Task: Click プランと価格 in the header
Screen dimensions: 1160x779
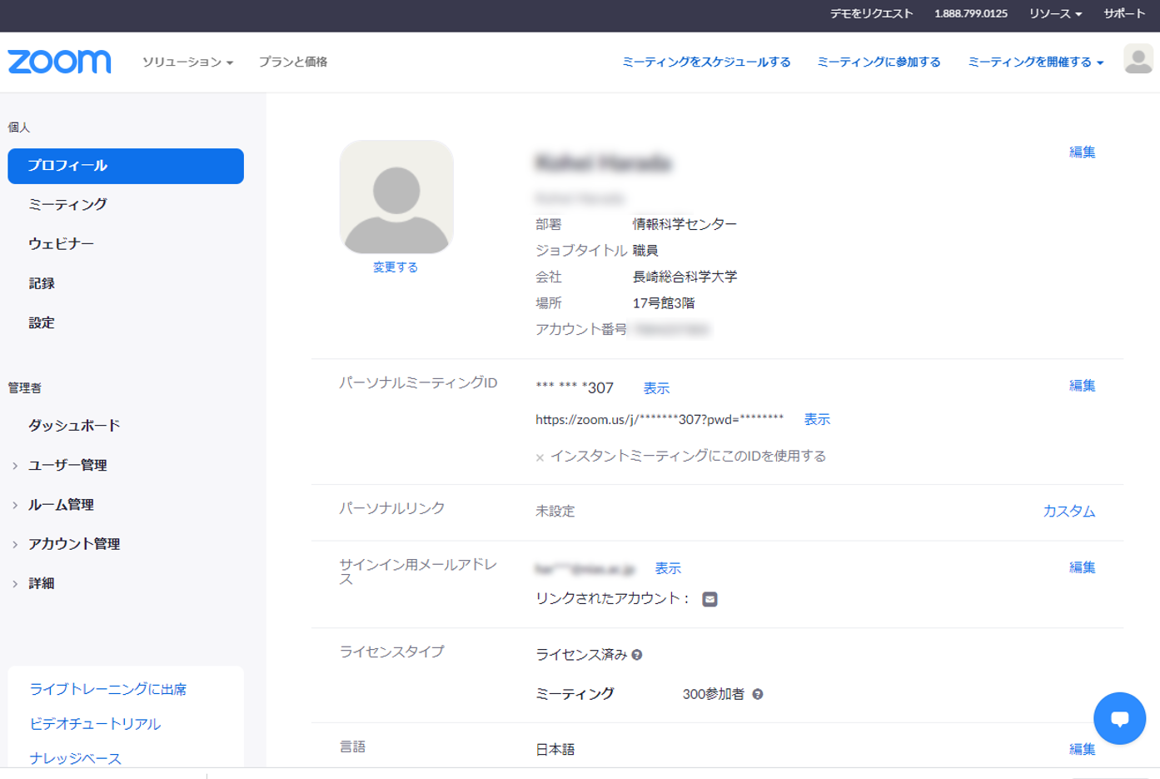Action: pos(293,62)
